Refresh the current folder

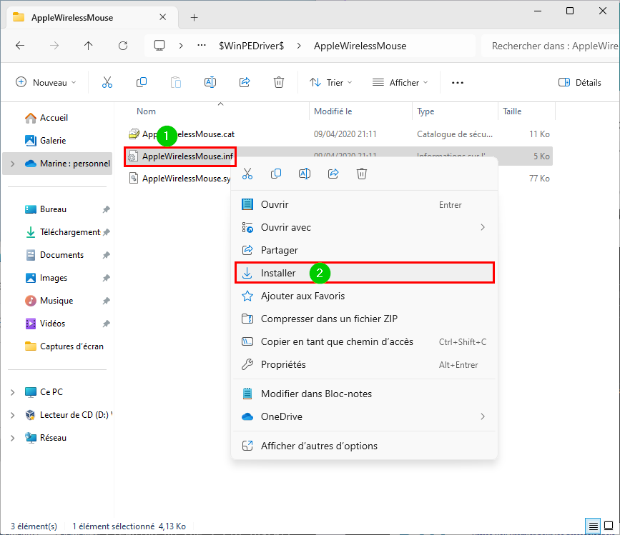click(123, 46)
